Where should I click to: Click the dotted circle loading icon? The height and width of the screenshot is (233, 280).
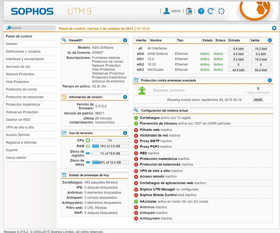[x=221, y=11]
